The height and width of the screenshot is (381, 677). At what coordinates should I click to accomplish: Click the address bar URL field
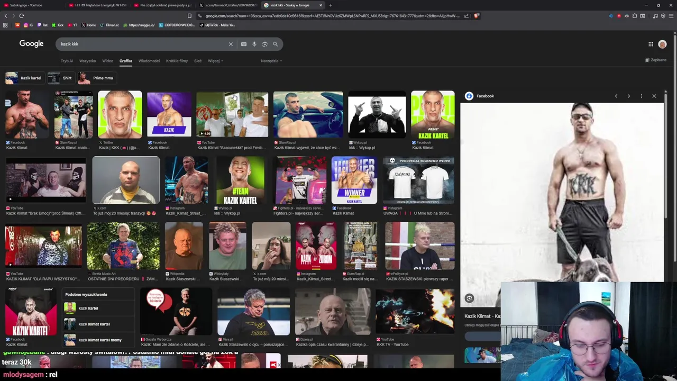332,16
